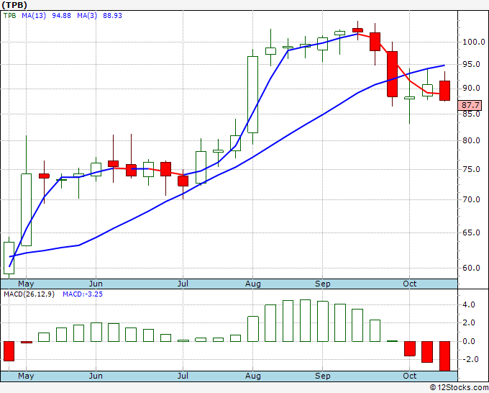Viewport: 489px width, 393px height.
Task: Select Oct on the price chart time axis
Action: coord(409,284)
